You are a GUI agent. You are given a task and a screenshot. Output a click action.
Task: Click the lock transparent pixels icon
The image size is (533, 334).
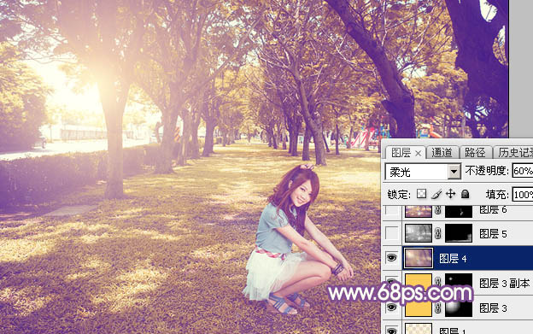pyautogui.click(x=421, y=194)
